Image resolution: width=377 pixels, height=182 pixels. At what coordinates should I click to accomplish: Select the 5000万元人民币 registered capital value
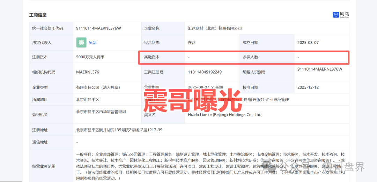pyautogui.click(x=90, y=57)
